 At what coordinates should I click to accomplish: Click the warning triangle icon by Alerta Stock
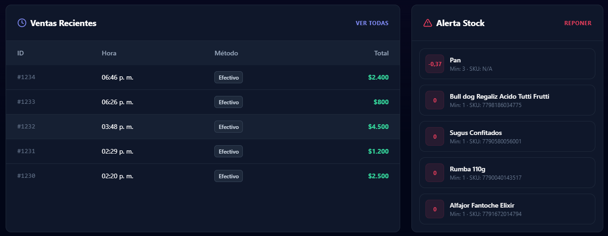427,23
